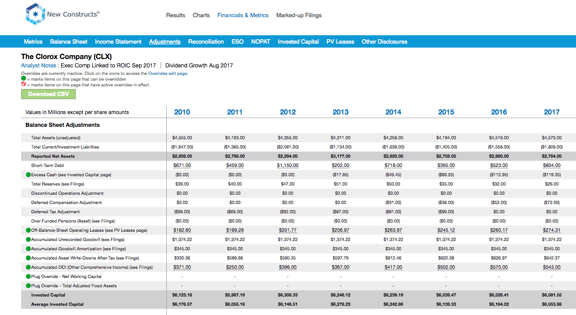Click The Clorox Company (CLX) heading
576x315 pixels.
(x=66, y=57)
